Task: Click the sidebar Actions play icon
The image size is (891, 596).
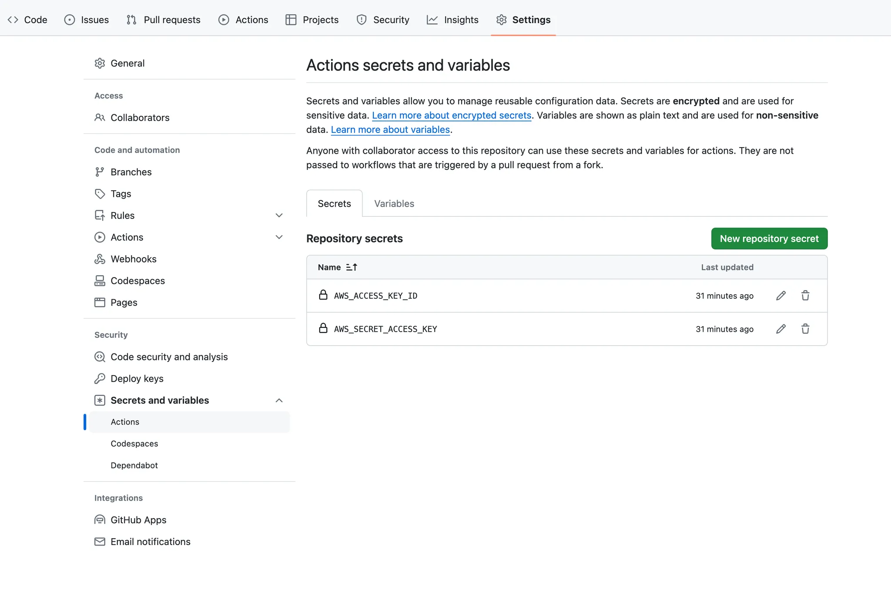Action: (x=100, y=237)
